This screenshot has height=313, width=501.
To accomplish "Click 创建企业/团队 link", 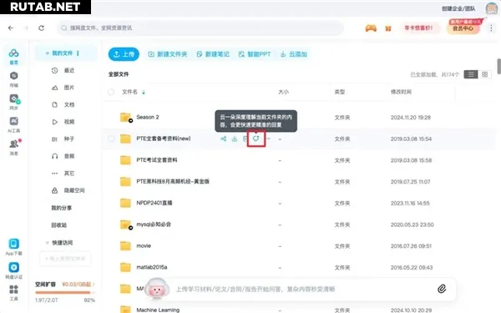I will click(x=458, y=8).
